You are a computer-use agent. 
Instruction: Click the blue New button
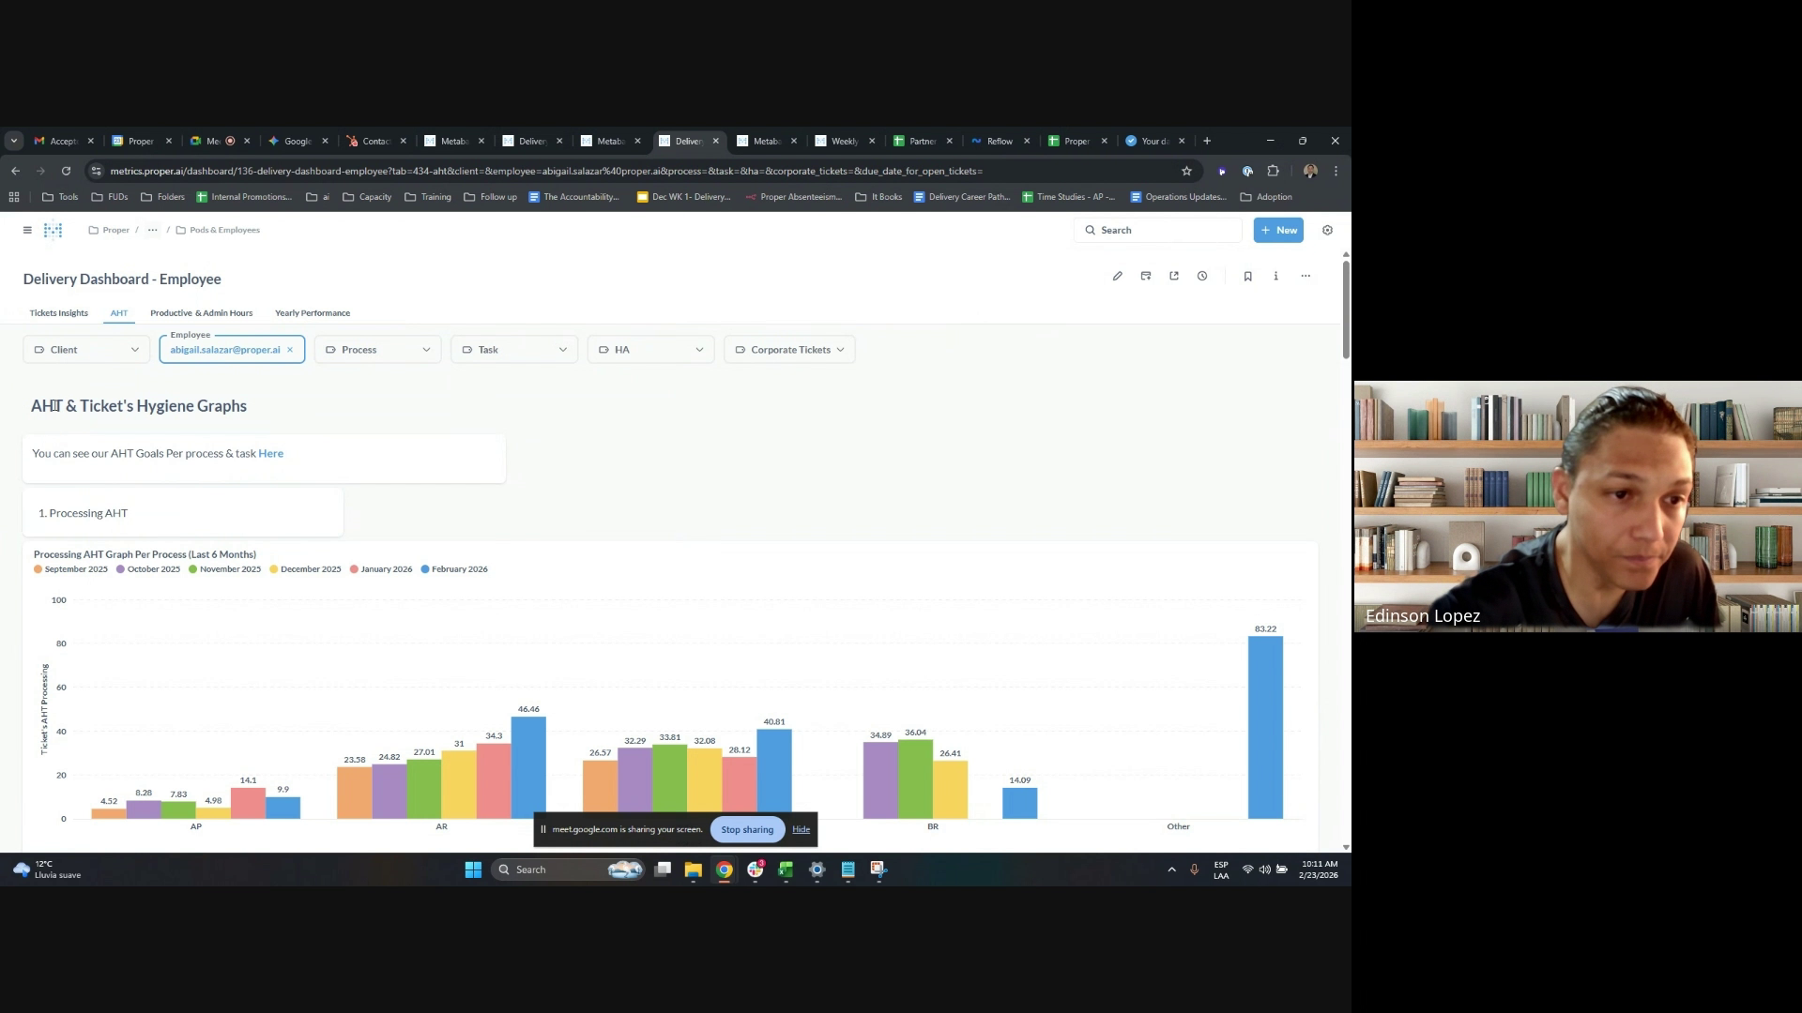[x=1277, y=230]
